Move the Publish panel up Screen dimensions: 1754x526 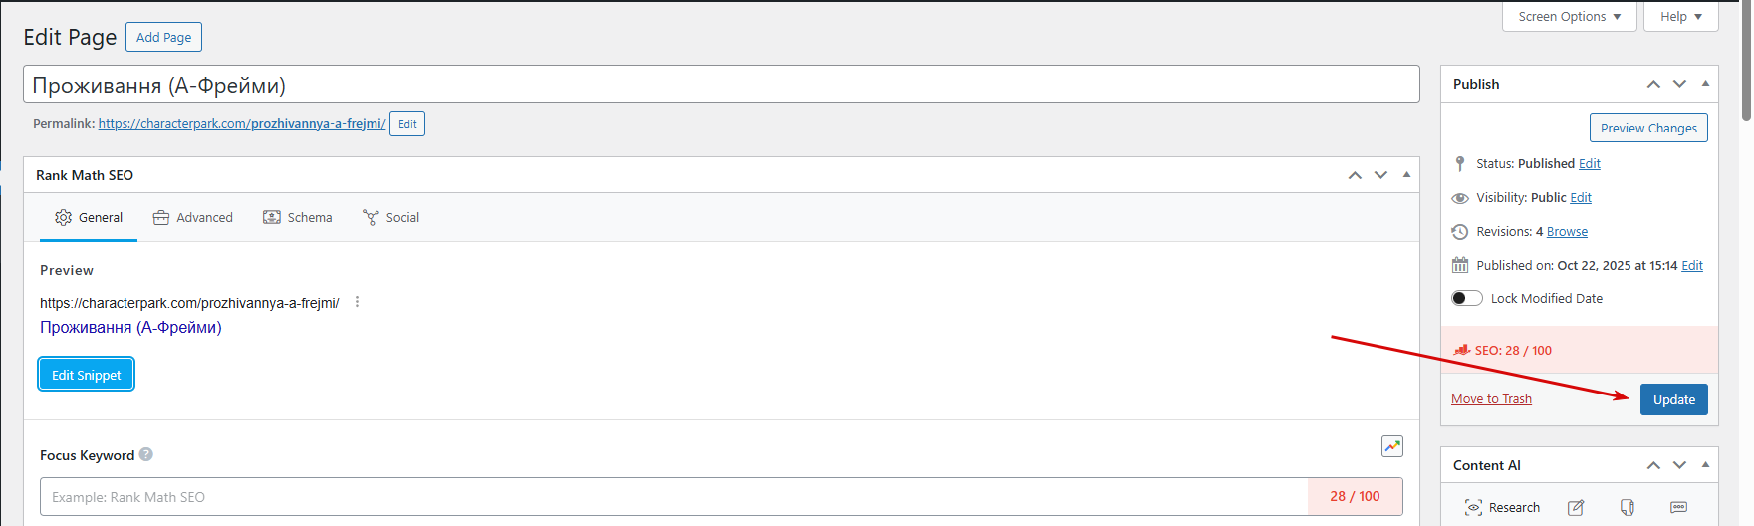point(1653,84)
